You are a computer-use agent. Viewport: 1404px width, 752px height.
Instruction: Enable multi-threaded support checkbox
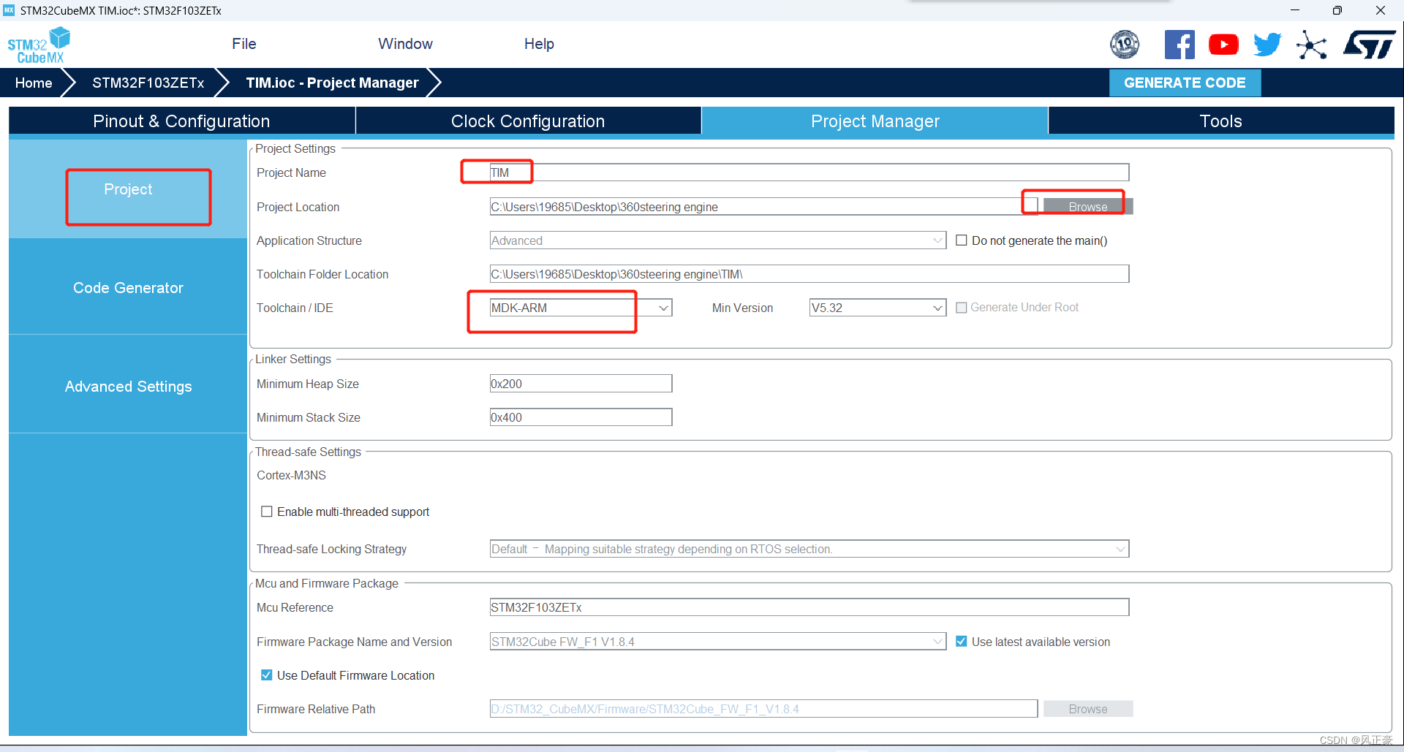pos(267,512)
